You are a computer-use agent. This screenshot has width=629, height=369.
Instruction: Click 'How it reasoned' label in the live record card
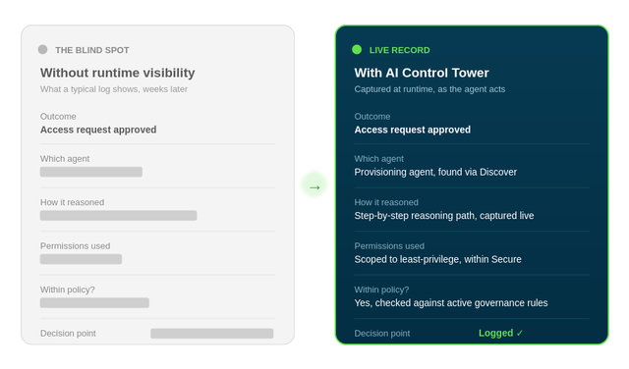(386, 202)
